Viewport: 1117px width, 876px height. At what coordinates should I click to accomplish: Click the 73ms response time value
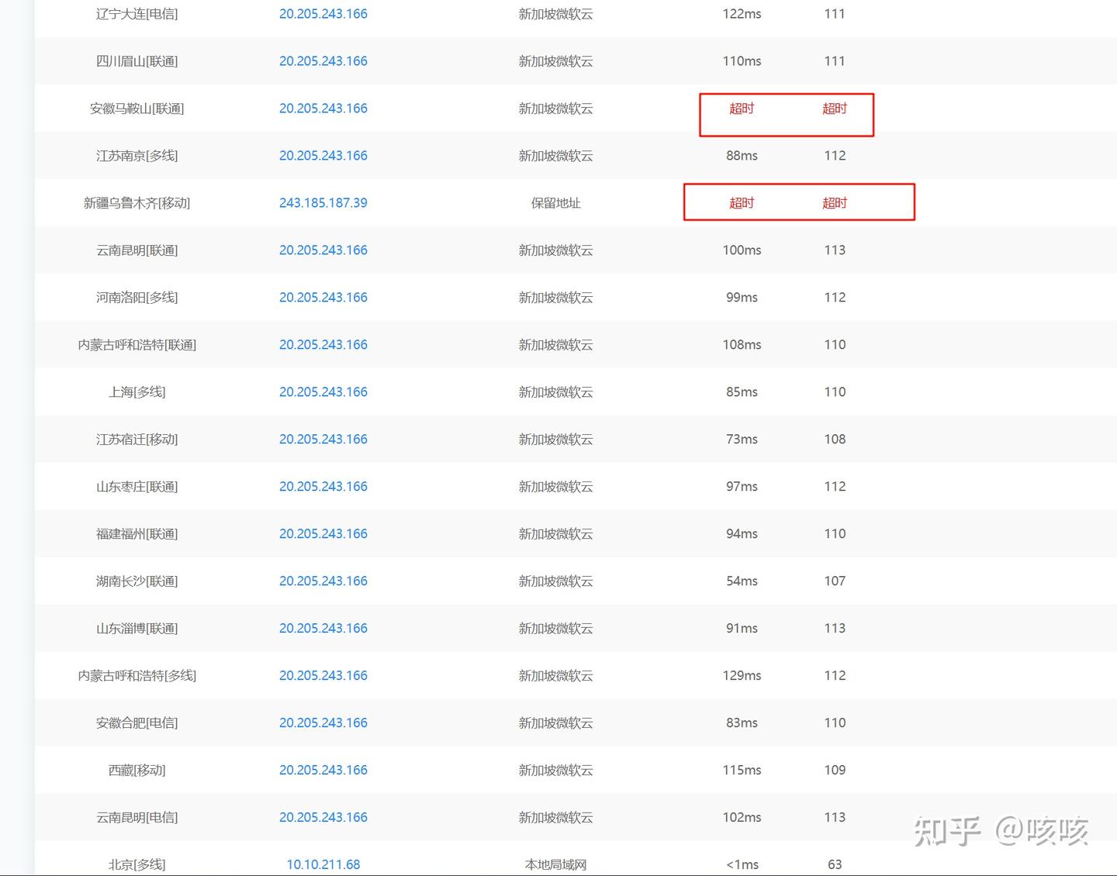tap(742, 440)
